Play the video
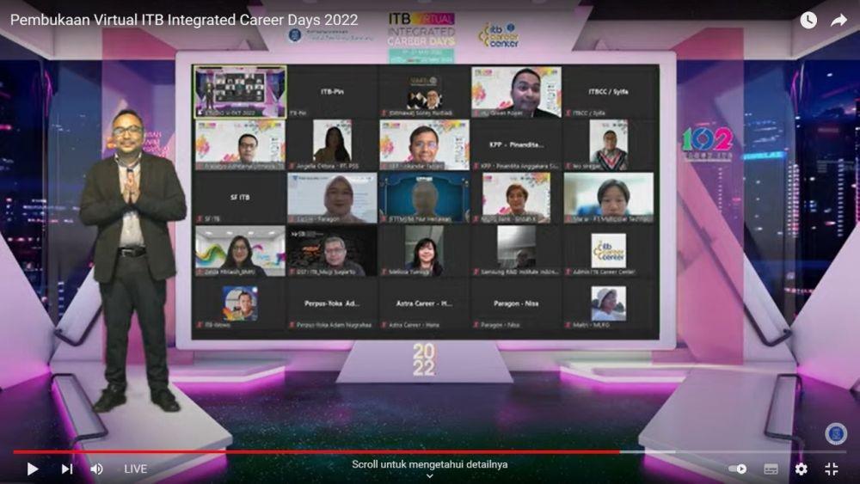 [x=33, y=469]
